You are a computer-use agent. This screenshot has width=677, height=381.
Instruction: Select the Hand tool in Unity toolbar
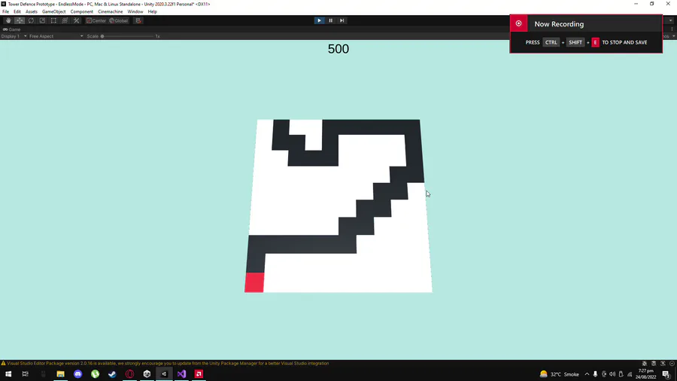point(8,20)
